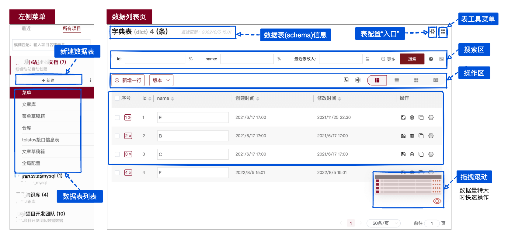Export table to Excel icon
Image resolution: width=508 pixels, height=239 pixels.
click(x=358, y=80)
